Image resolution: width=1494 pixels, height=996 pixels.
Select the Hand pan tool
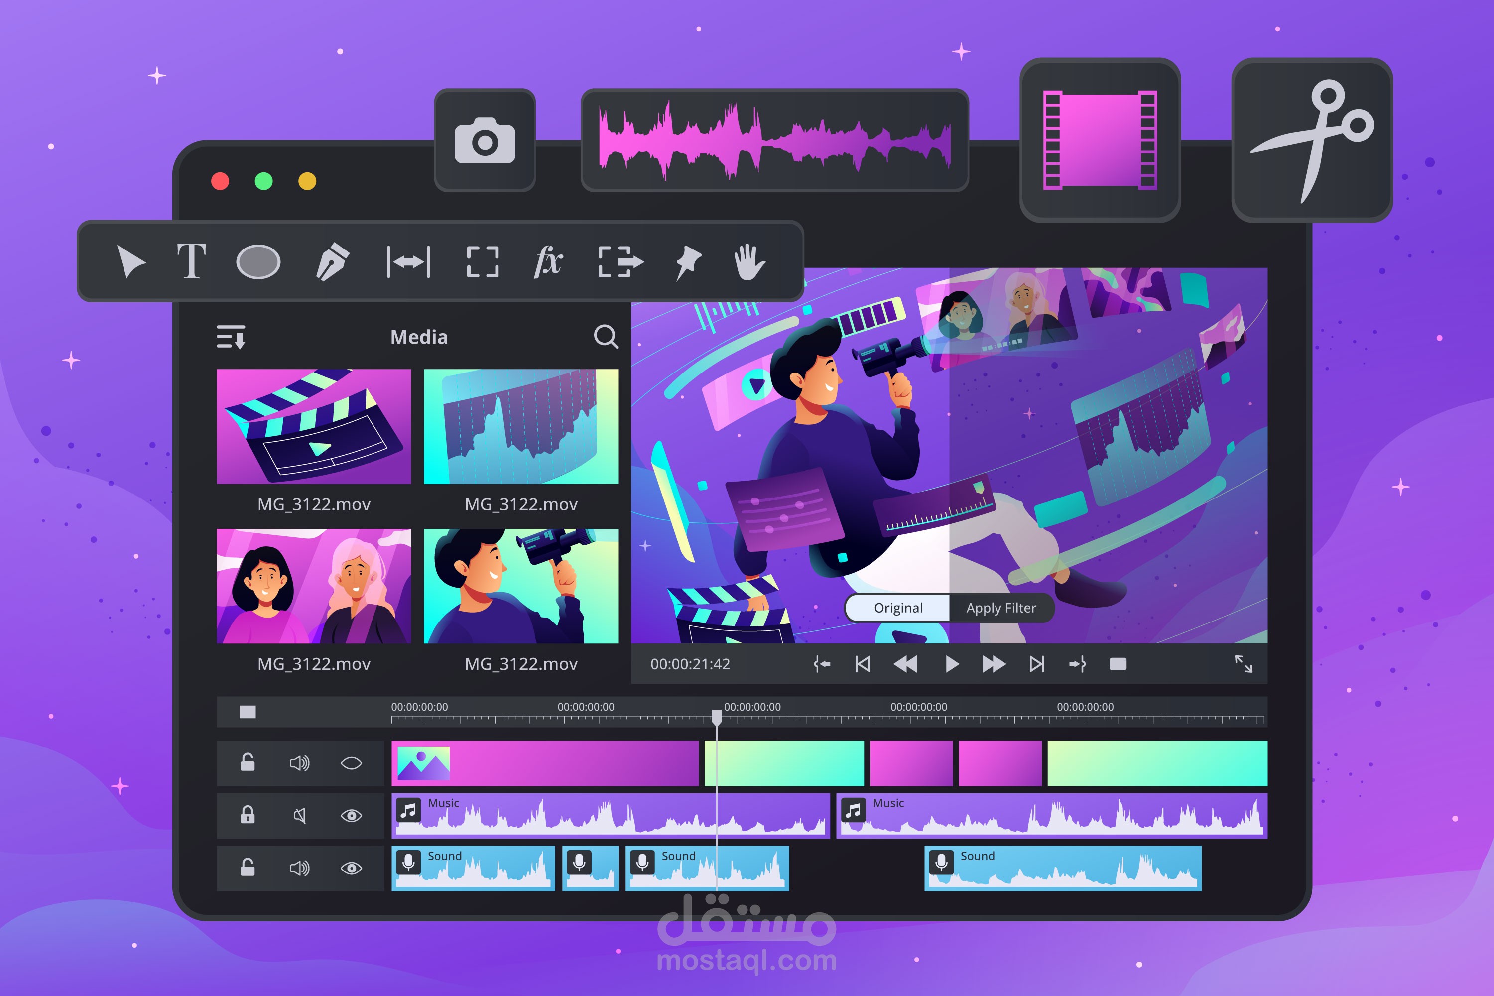(x=749, y=262)
